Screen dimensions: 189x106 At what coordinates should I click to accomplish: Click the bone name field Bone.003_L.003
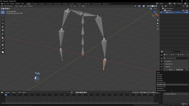177,58
